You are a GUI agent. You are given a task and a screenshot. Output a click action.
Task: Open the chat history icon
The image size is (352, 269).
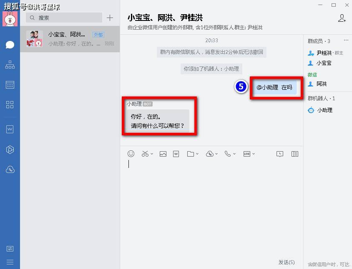click(x=280, y=154)
